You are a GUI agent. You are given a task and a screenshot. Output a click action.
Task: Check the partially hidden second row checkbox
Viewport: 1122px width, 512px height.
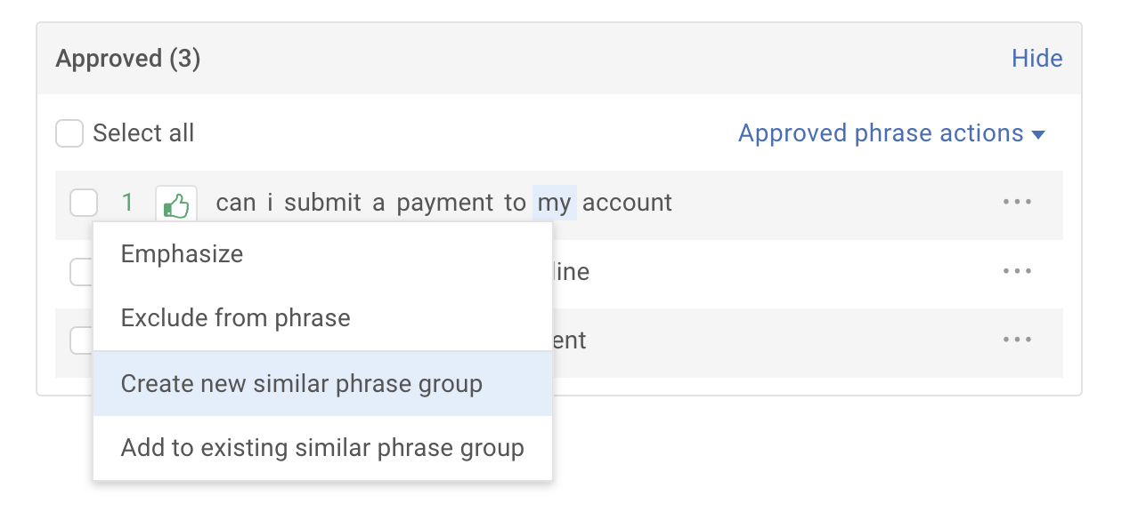pyautogui.click(x=80, y=272)
